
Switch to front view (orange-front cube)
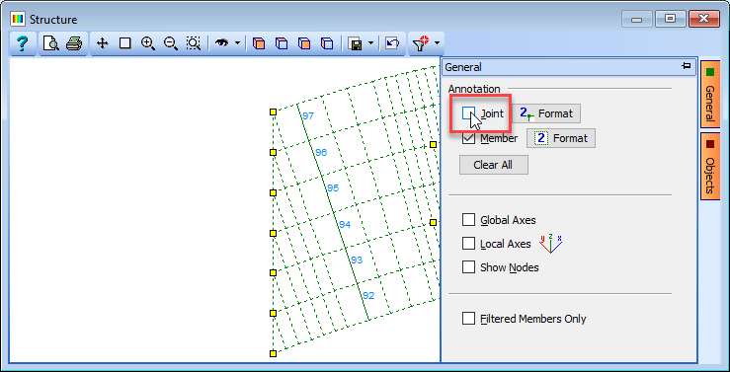[304, 43]
